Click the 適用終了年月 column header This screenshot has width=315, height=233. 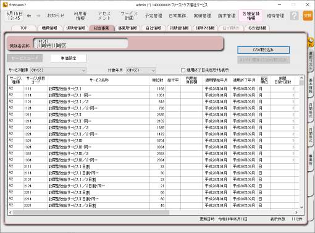[244, 80]
